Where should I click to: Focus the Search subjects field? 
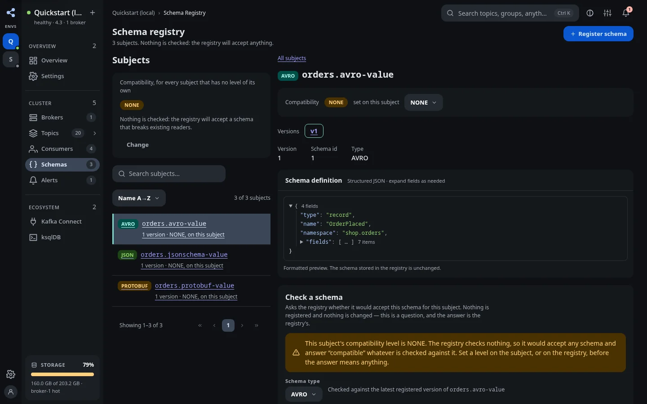pyautogui.click(x=169, y=174)
